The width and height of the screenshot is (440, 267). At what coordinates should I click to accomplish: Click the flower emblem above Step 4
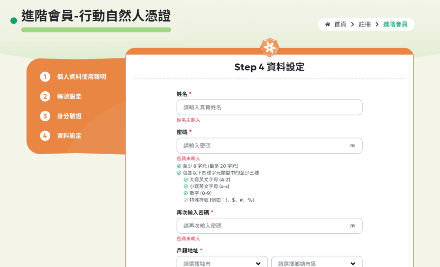click(269, 48)
